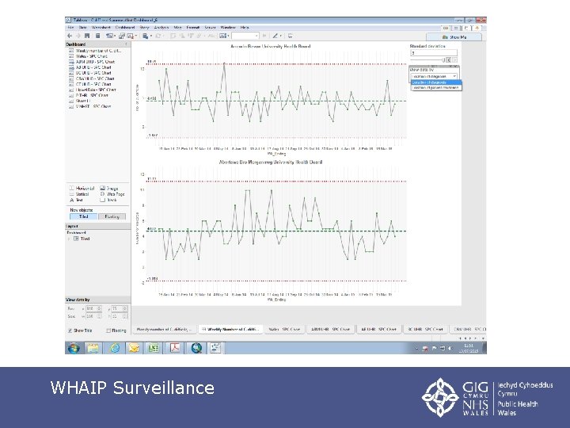The width and height of the screenshot is (570, 428).
Task: Expand the Tiled node in Layout tree
Action: coord(69,239)
